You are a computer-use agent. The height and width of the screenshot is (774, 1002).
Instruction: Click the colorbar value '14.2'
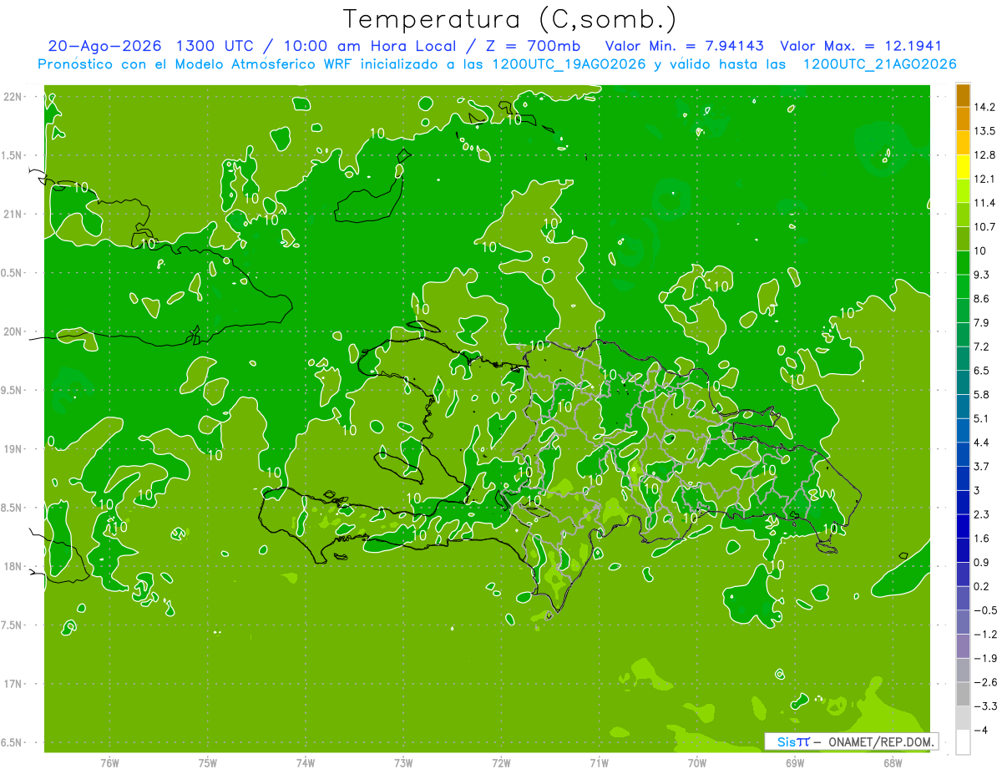(x=984, y=107)
